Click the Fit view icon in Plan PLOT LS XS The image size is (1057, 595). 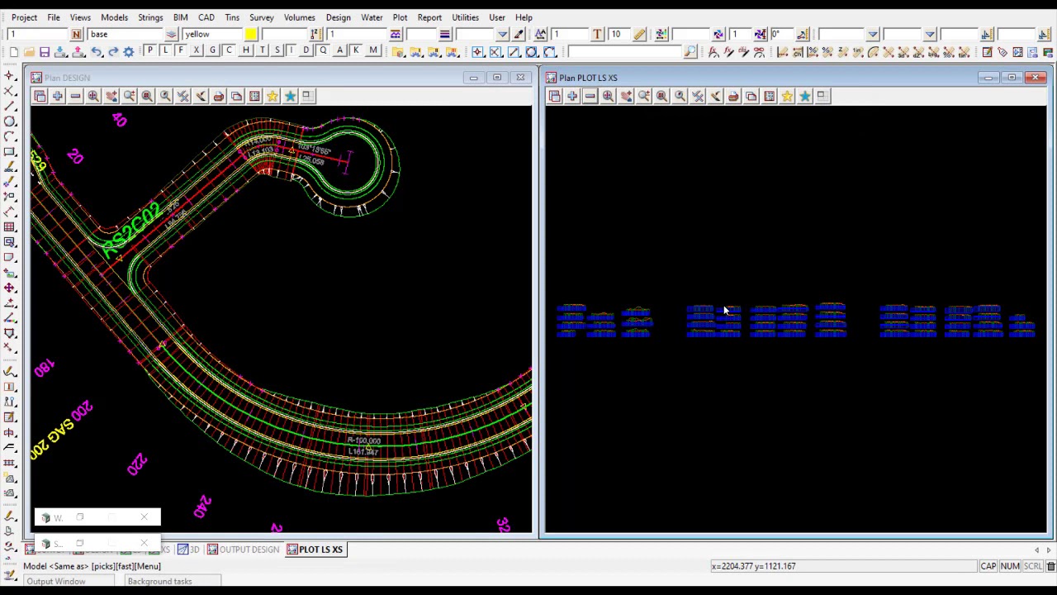(608, 96)
